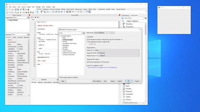The height and width of the screenshot is (112, 200).
Task: Select TPaintBox icon in Components list
Action: tap(124, 89)
